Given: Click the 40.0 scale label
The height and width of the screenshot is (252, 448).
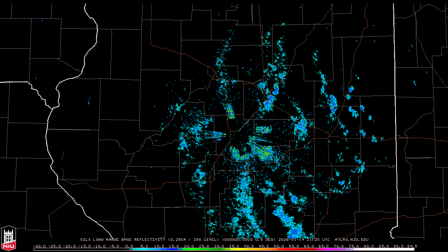Looking at the screenshot, I should (x=250, y=246).
